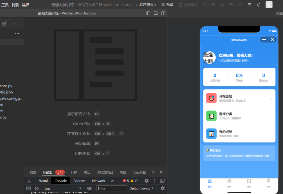Open the explorer panel more-actions dots
Viewport: 283px width, 194px height.
click(x=17, y=33)
